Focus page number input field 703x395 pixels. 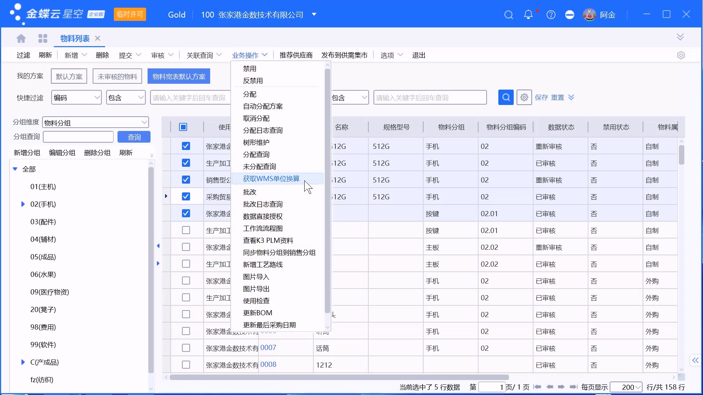tap(492, 387)
